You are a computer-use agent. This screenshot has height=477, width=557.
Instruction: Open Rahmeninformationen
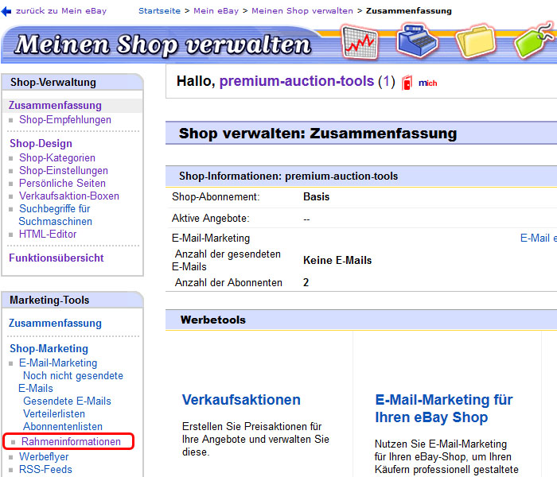tap(71, 441)
